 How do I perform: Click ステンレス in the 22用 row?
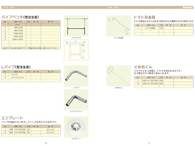pos(50,129)
